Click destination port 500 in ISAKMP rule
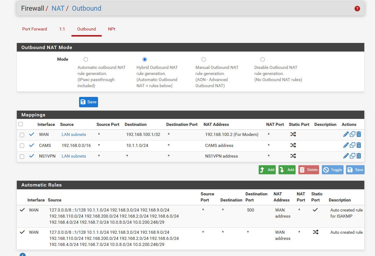This screenshot has height=256, width=375. [x=250, y=210]
